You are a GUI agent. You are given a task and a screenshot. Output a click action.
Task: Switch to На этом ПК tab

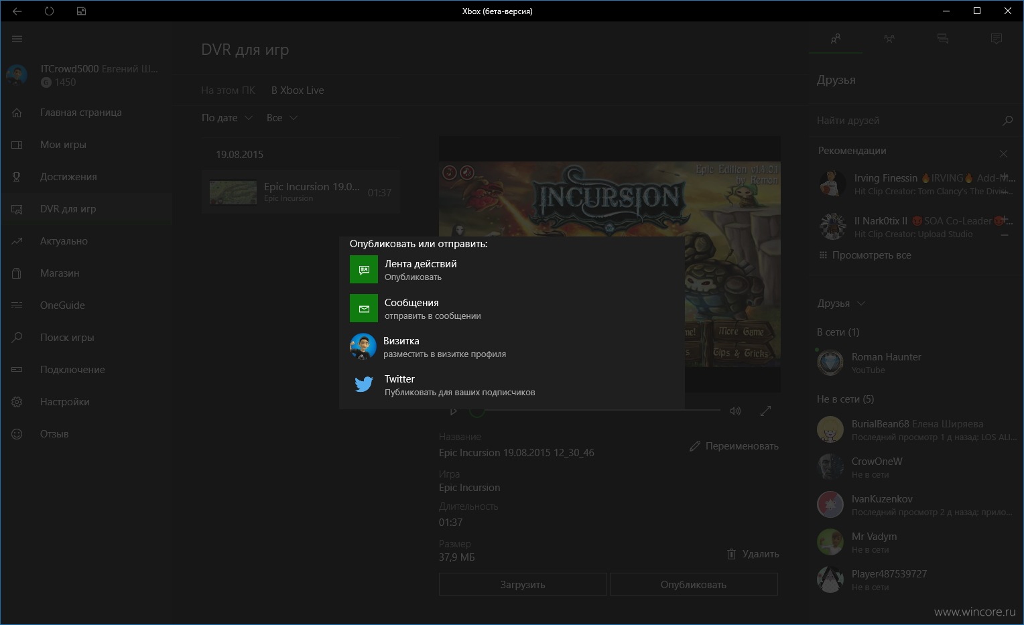(229, 90)
